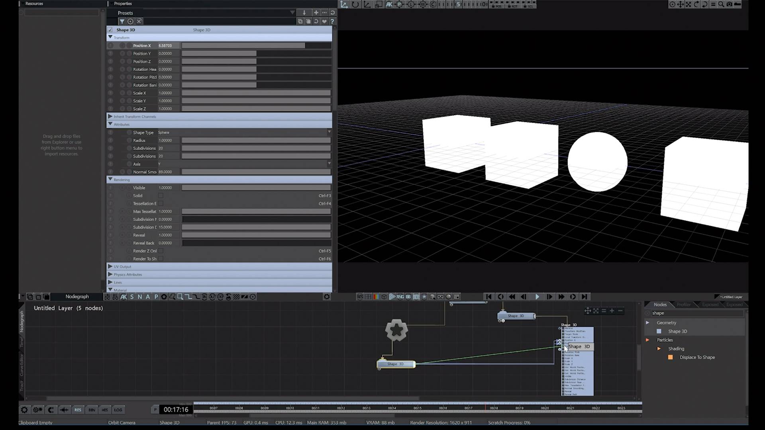Screen dimensions: 765x430
Task: Open the BIN panel button
Action: 92,410
